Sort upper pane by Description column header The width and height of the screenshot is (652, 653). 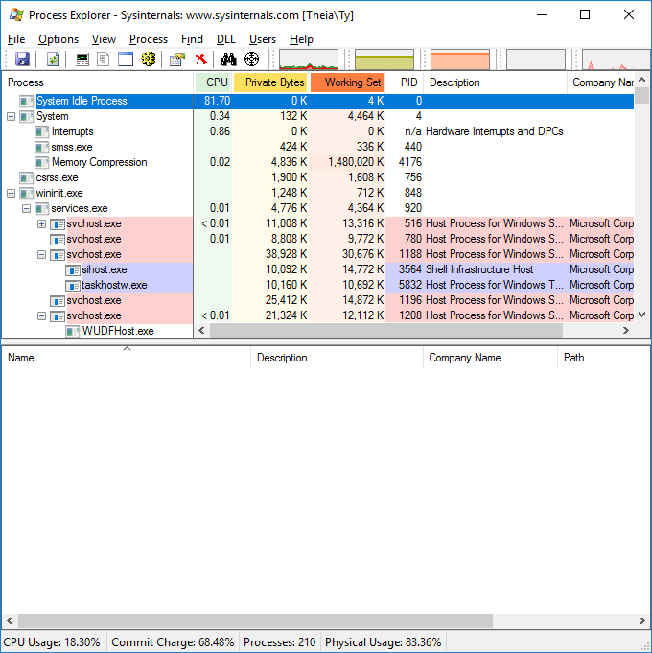[x=495, y=82]
